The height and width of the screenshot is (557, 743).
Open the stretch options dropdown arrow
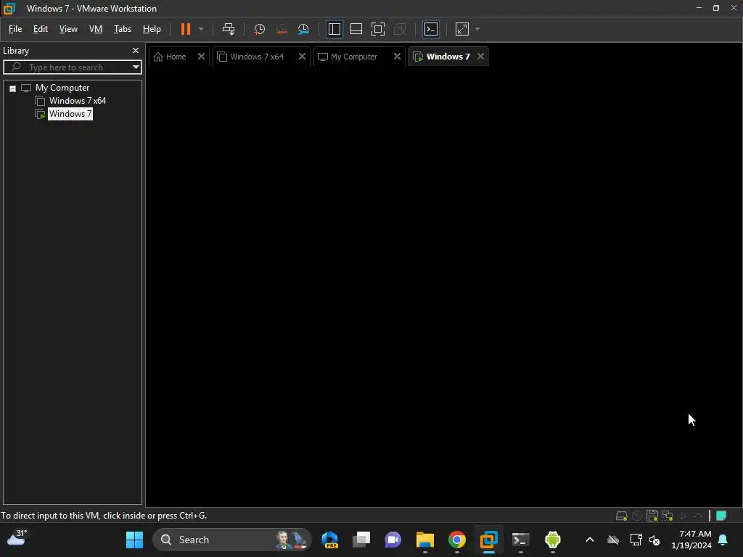click(477, 29)
